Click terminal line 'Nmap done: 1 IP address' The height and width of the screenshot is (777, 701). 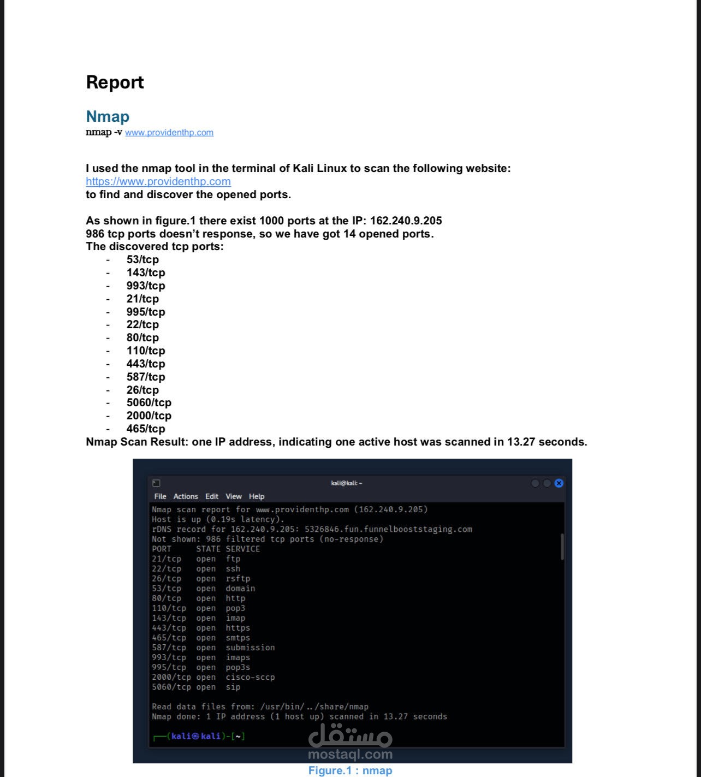click(x=299, y=716)
